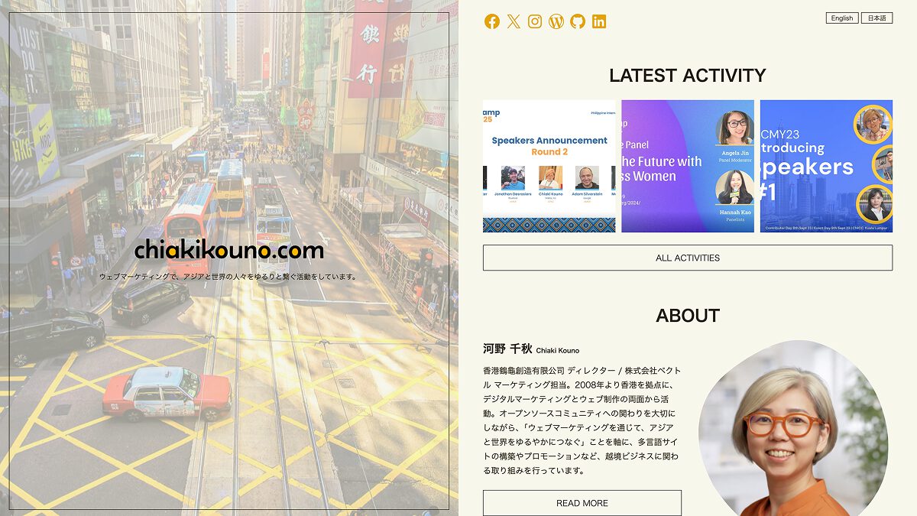The image size is (917, 516).
Task: Click the ABOUT section heading
Action: pos(687,315)
